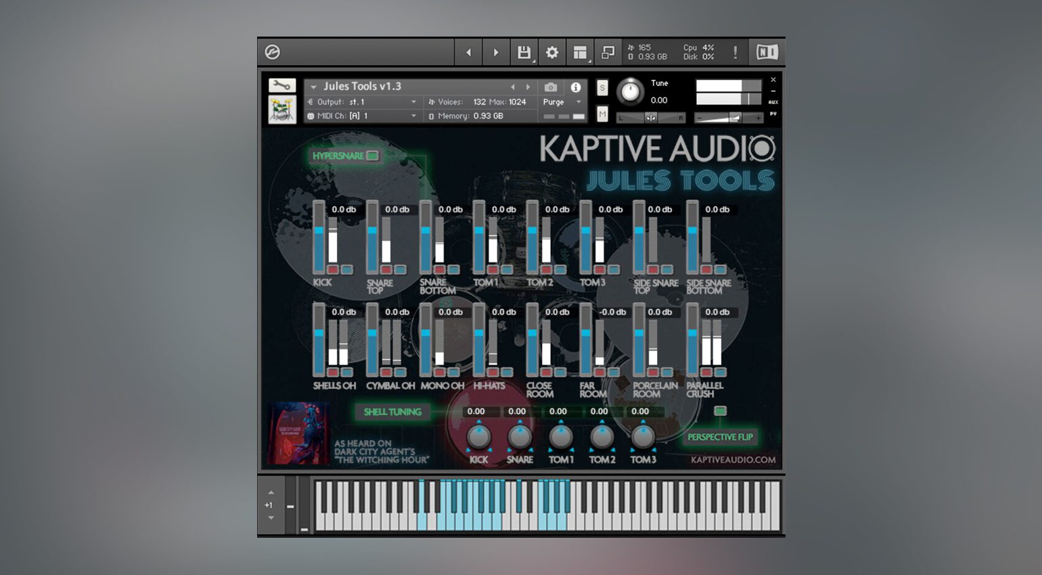
Task: Click the SNARE BOTTOM volume fader handle
Action: [426, 230]
